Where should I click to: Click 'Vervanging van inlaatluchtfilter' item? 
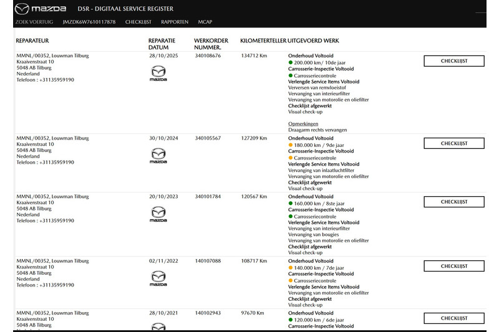coord(321,170)
